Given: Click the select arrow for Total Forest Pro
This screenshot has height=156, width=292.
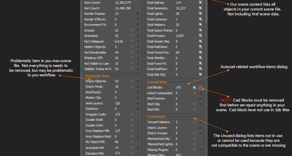Looking at the screenshot, I should coord(201,52).
